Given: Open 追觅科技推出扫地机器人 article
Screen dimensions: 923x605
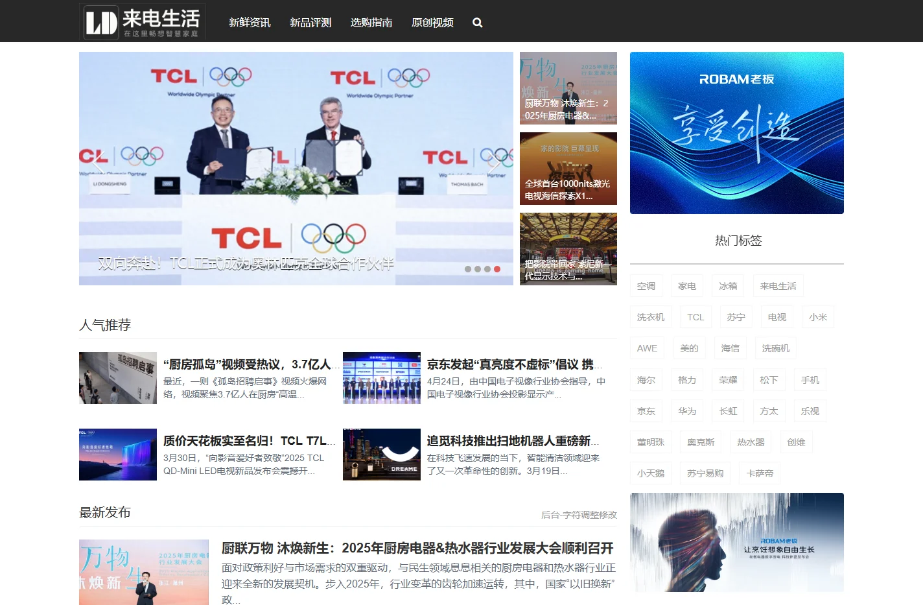Looking at the screenshot, I should [x=513, y=441].
